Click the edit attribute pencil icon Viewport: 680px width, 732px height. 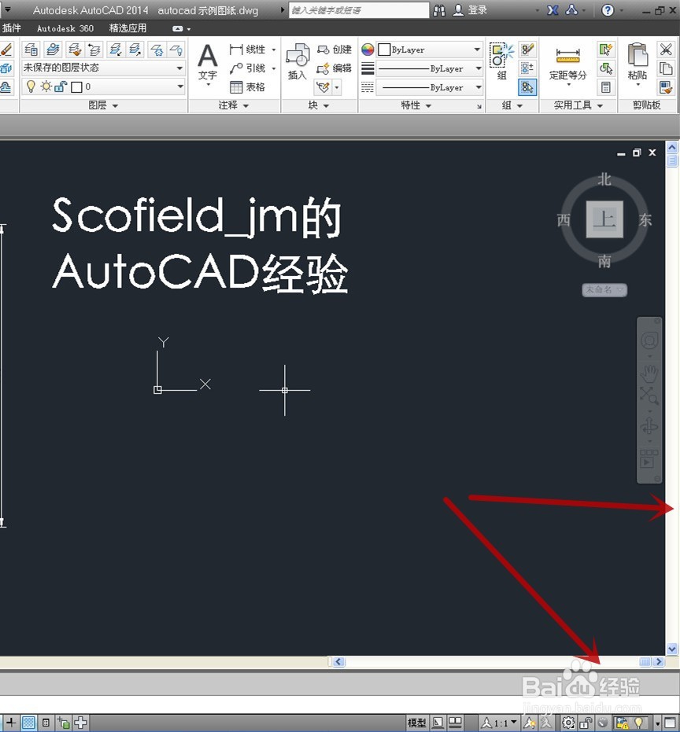click(x=323, y=86)
